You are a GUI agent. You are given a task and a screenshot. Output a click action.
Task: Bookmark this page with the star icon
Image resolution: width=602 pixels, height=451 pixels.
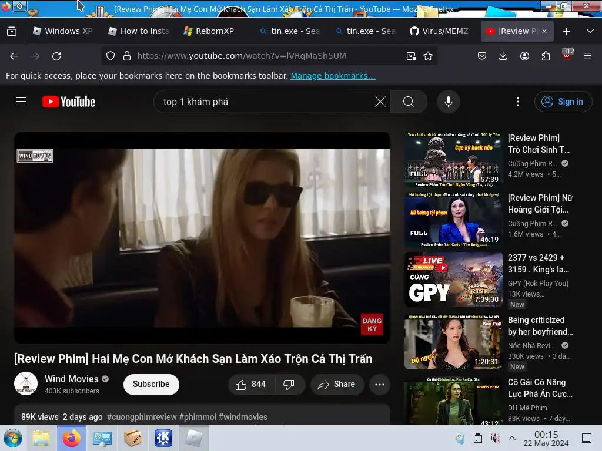tap(428, 56)
